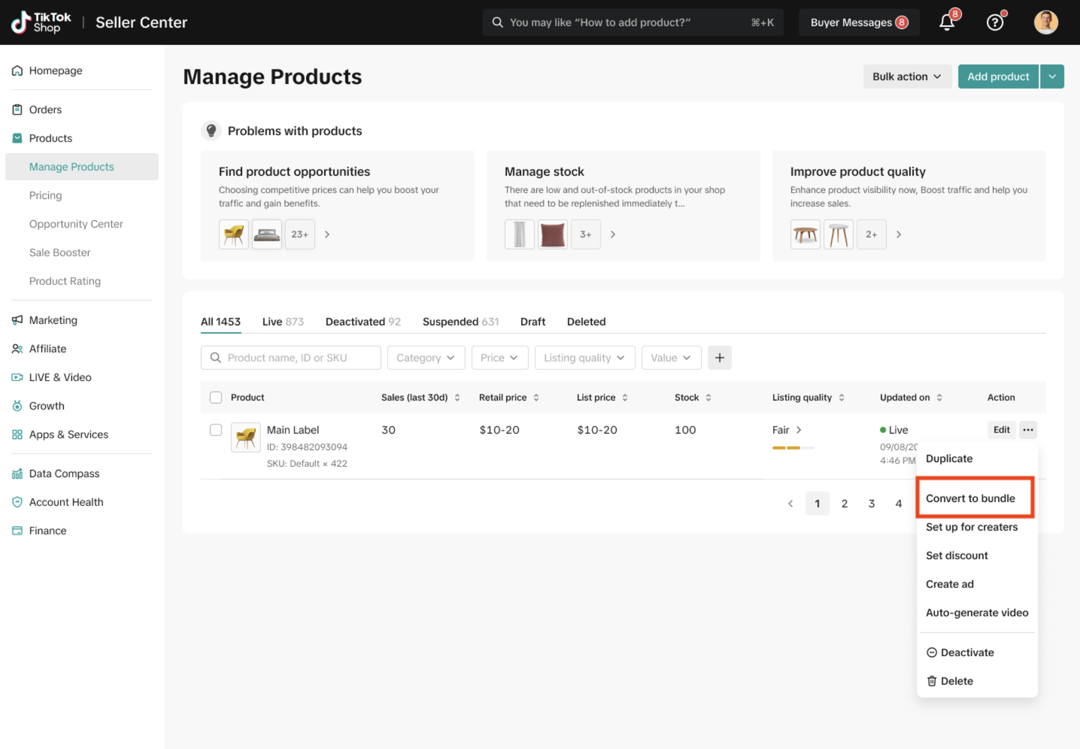Click the Product name, ID or SKU field
1080x749 pixels.
tap(291, 357)
